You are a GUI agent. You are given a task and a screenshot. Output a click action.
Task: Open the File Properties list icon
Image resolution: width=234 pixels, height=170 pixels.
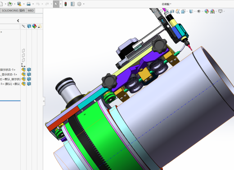pos(72,4)
